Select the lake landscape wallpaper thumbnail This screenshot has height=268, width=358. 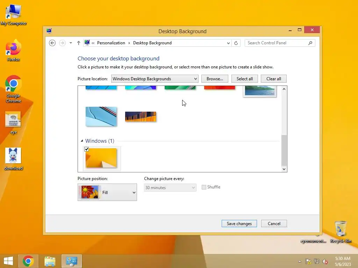click(x=260, y=91)
